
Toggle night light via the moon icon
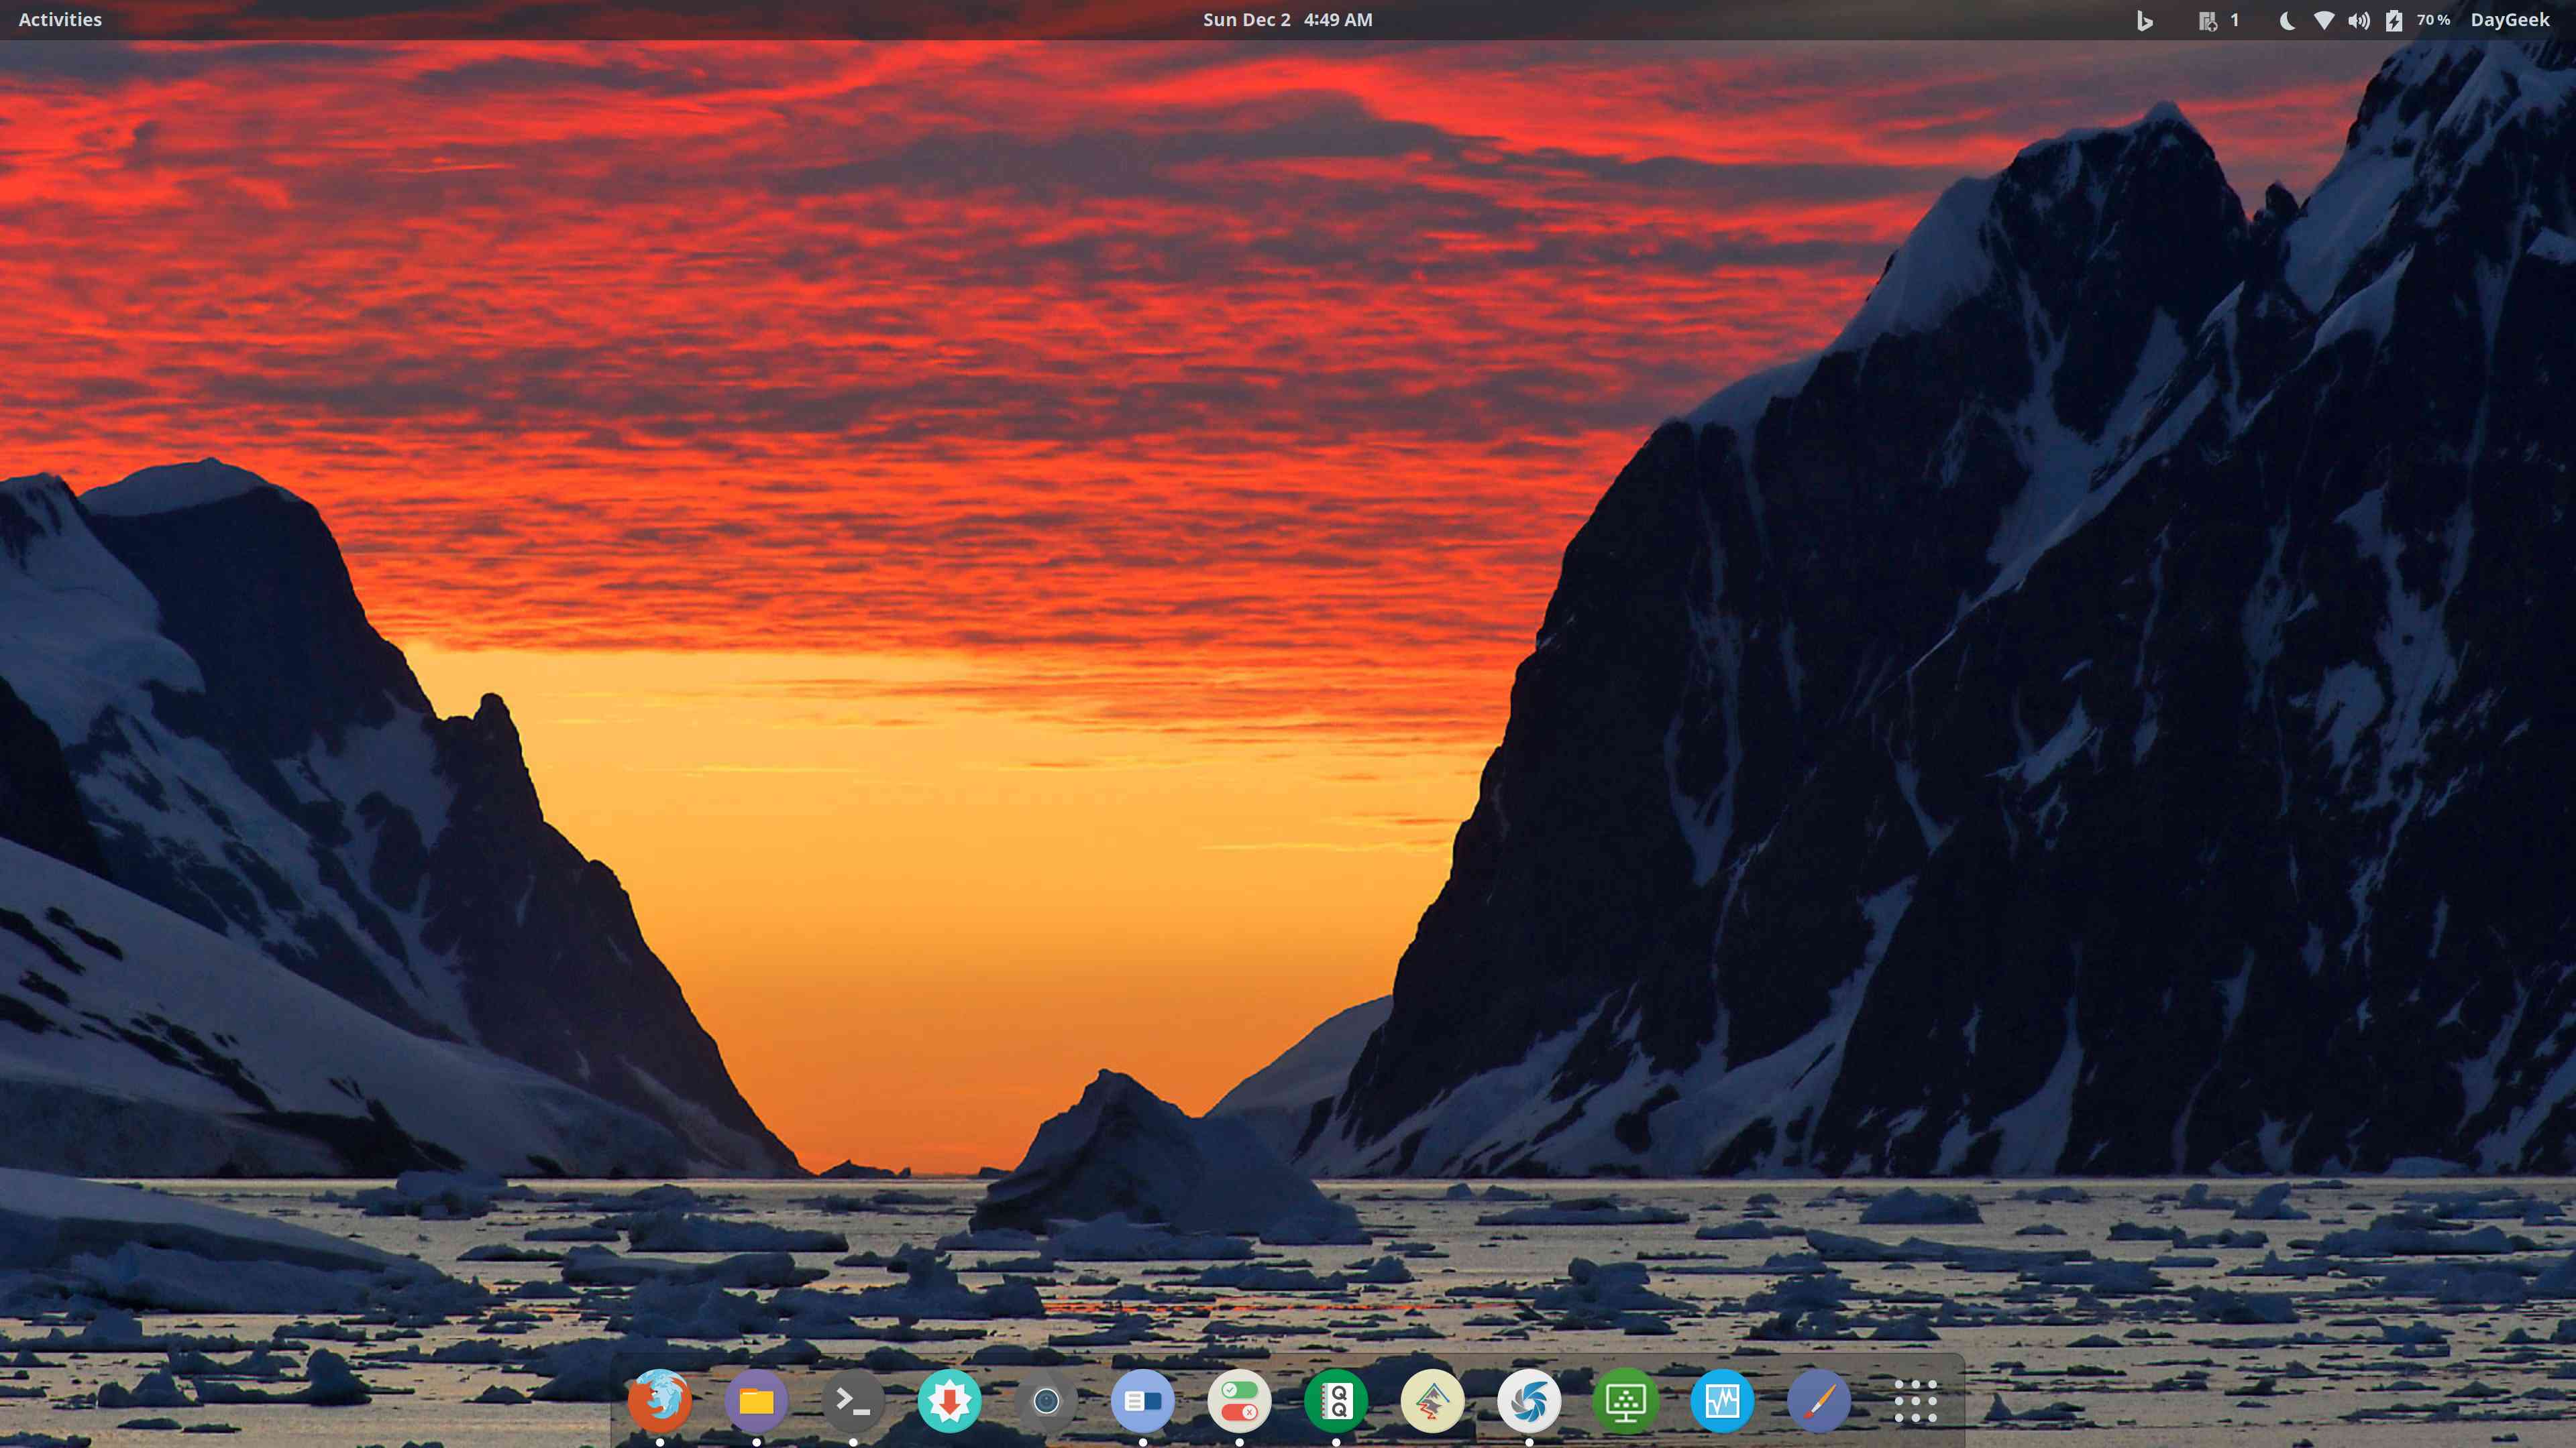(2287, 19)
